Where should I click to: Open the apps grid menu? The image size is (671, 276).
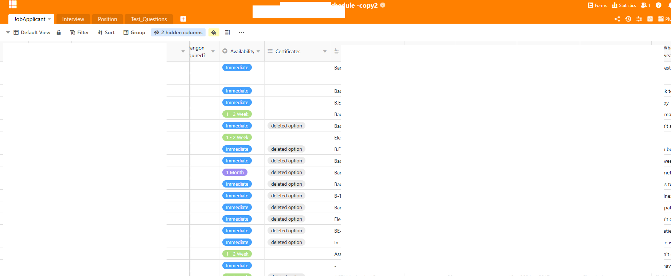click(13, 4)
